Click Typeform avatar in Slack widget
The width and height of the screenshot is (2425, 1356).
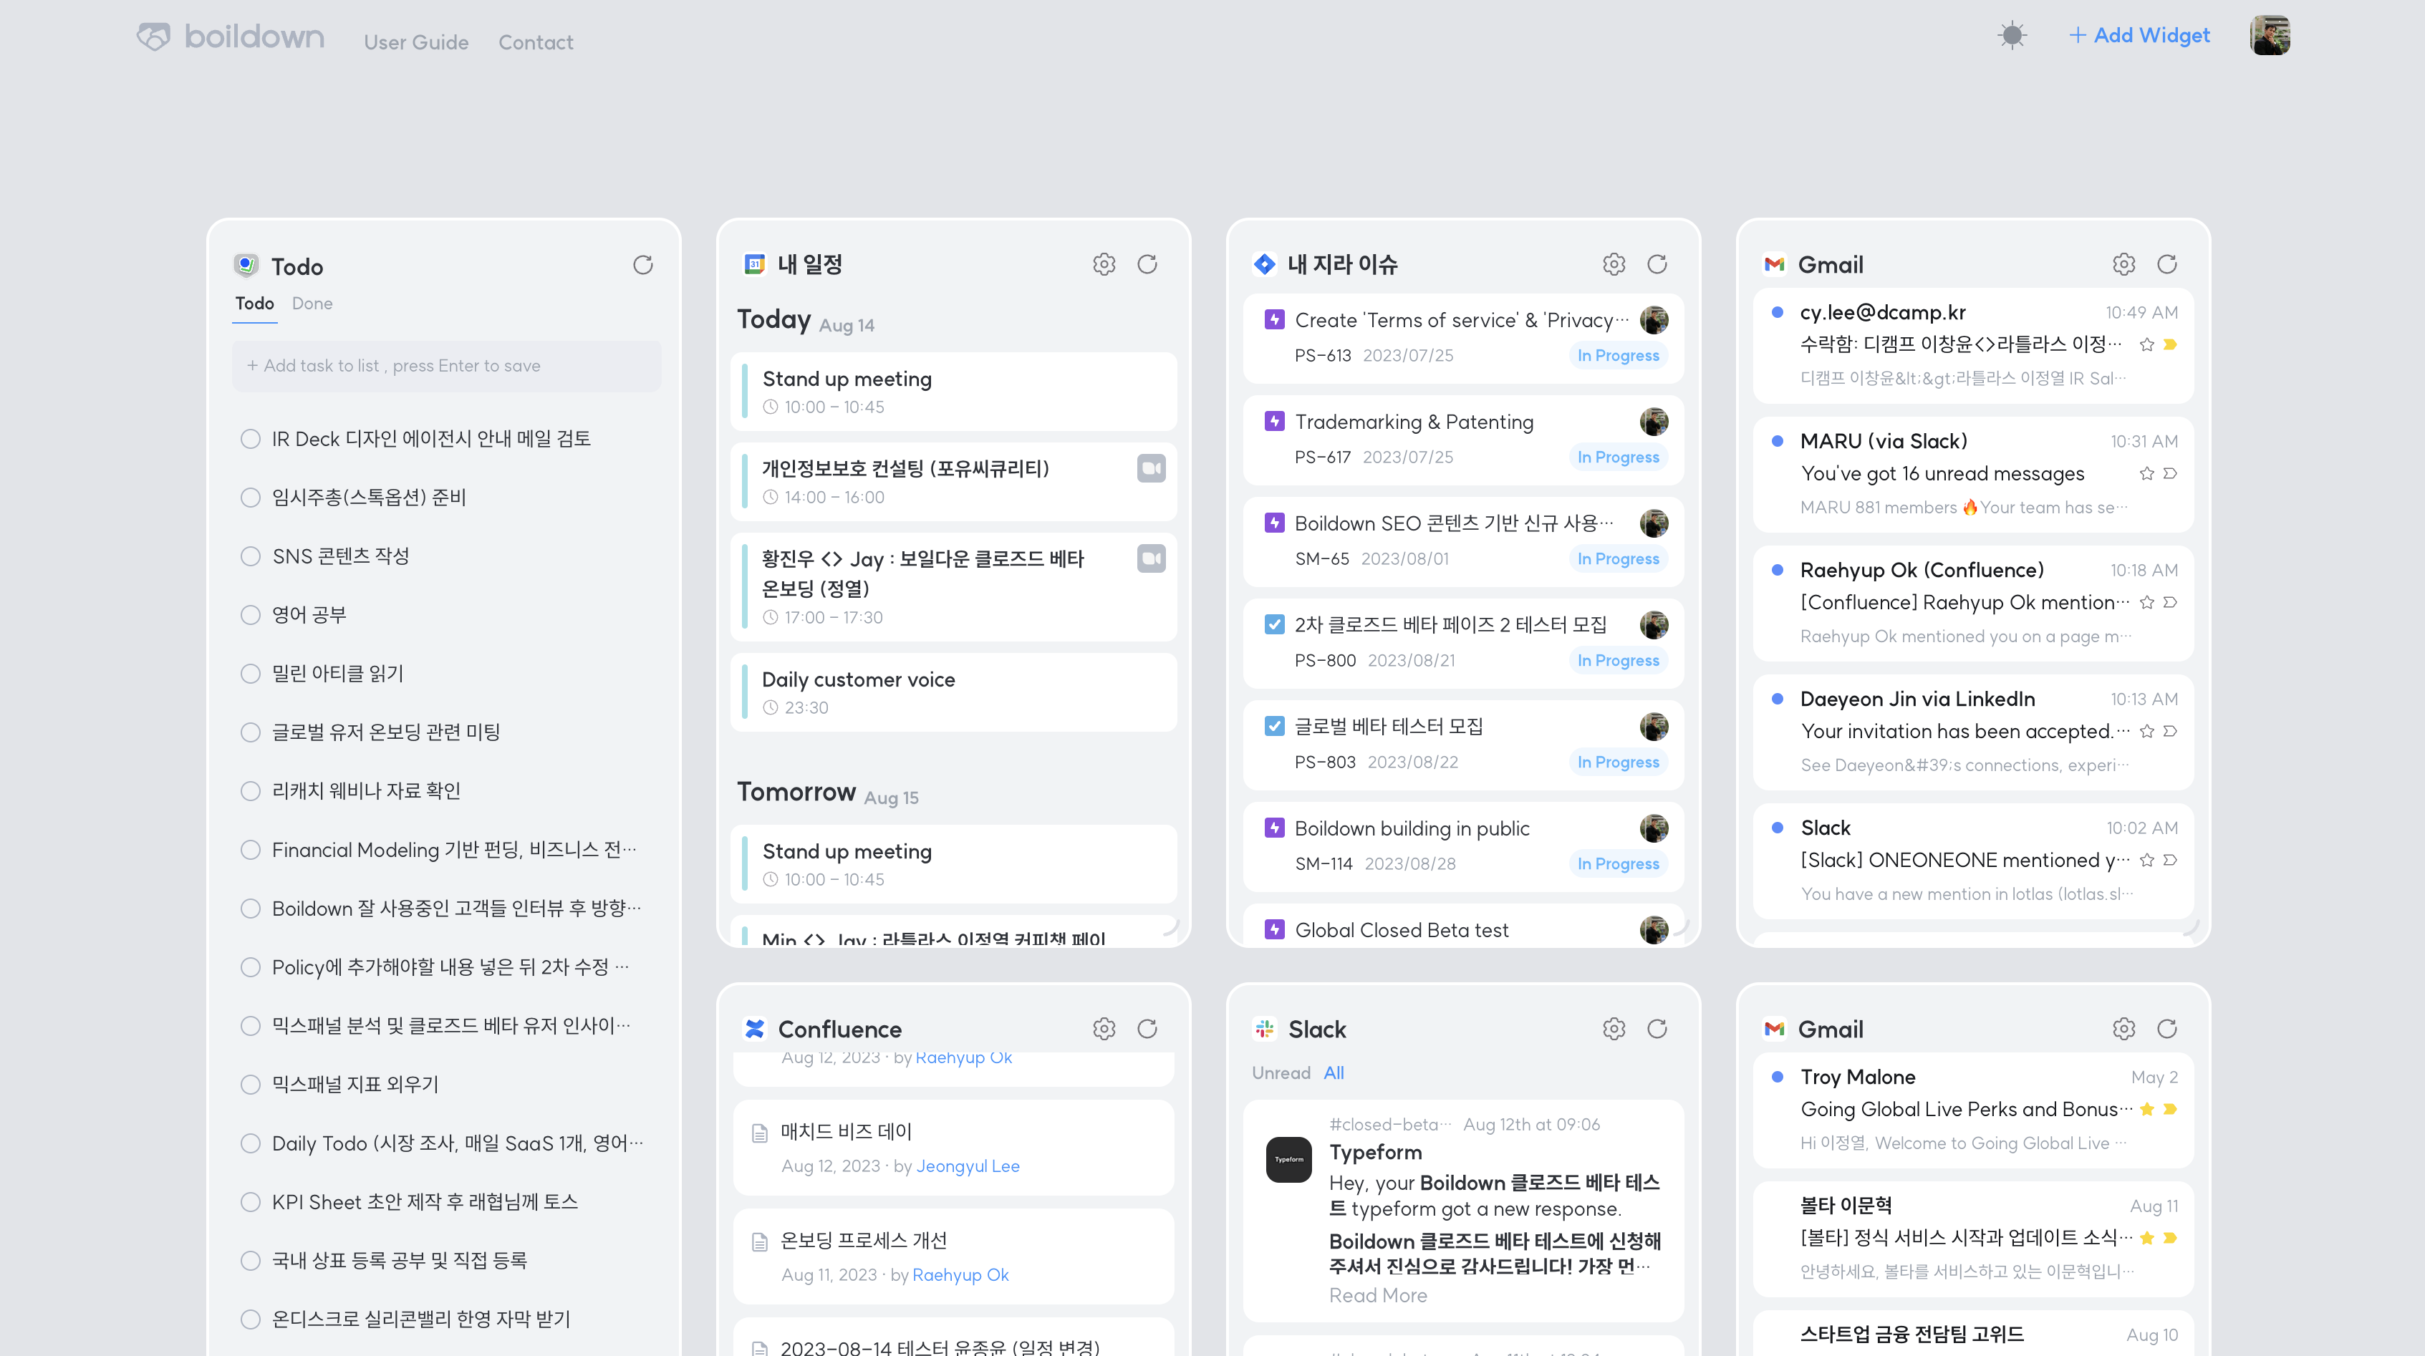1288,1159
